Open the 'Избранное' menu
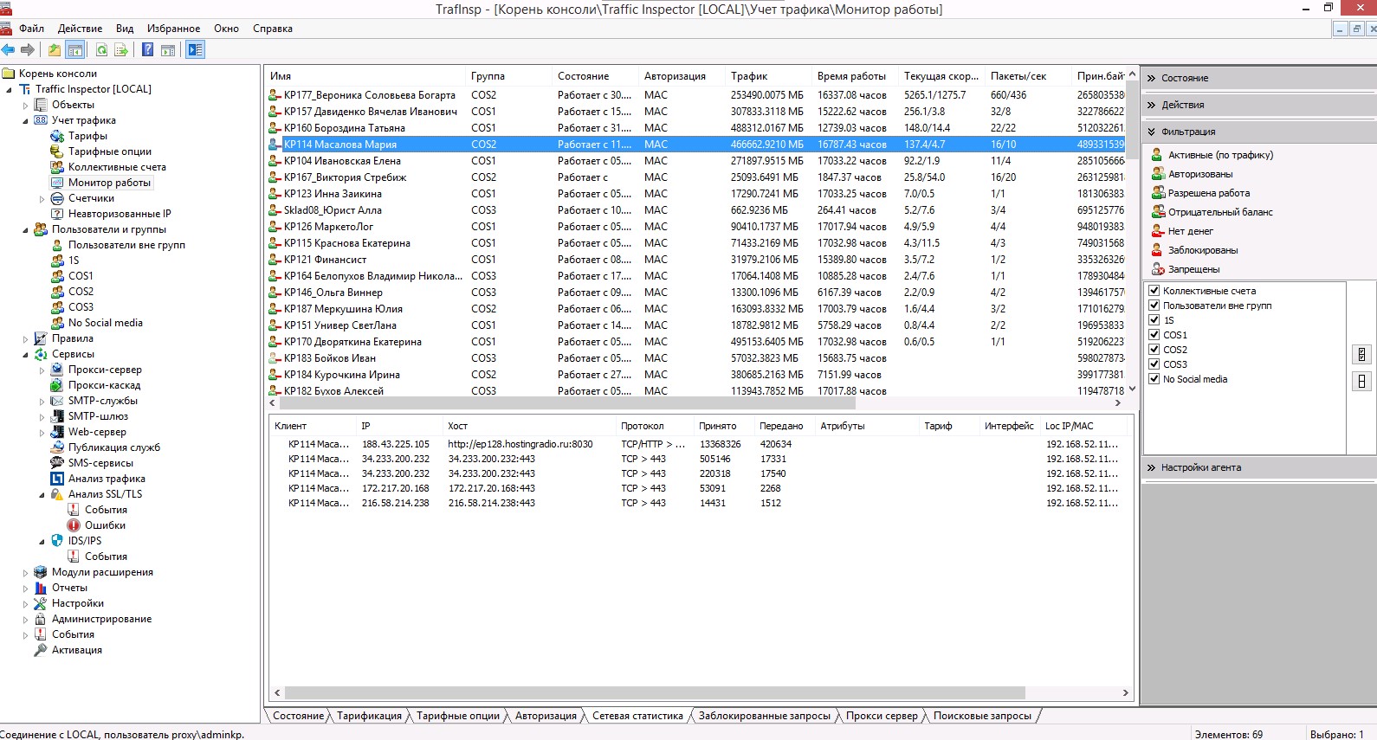Viewport: 1377px width, 740px height. (173, 29)
